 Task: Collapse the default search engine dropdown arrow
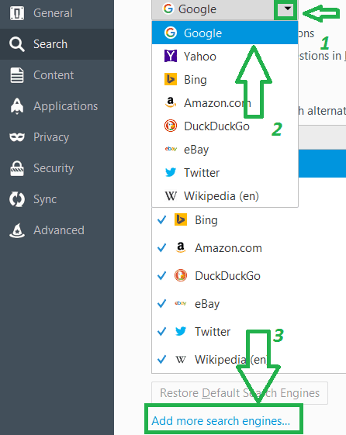tap(288, 9)
